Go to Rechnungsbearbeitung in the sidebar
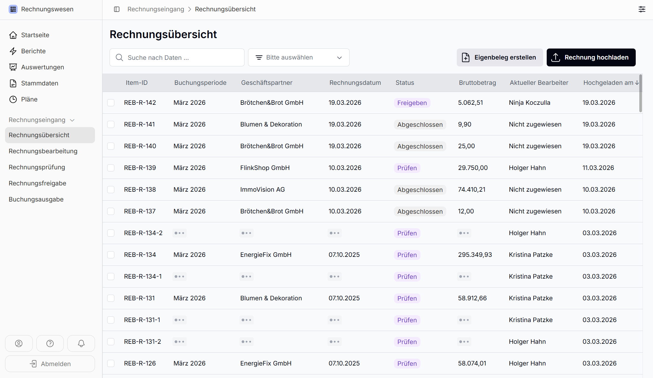Viewport: 653px width, 378px height. coord(43,151)
